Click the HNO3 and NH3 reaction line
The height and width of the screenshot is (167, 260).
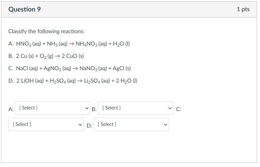pos(69,44)
